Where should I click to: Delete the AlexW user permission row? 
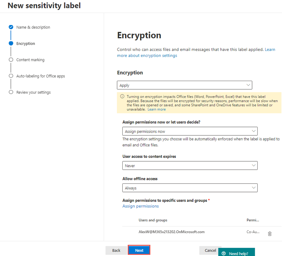click(x=270, y=234)
